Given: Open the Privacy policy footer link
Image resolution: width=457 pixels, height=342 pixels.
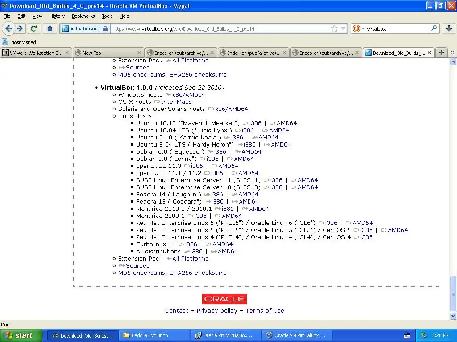Looking at the screenshot, I should coord(217,310).
